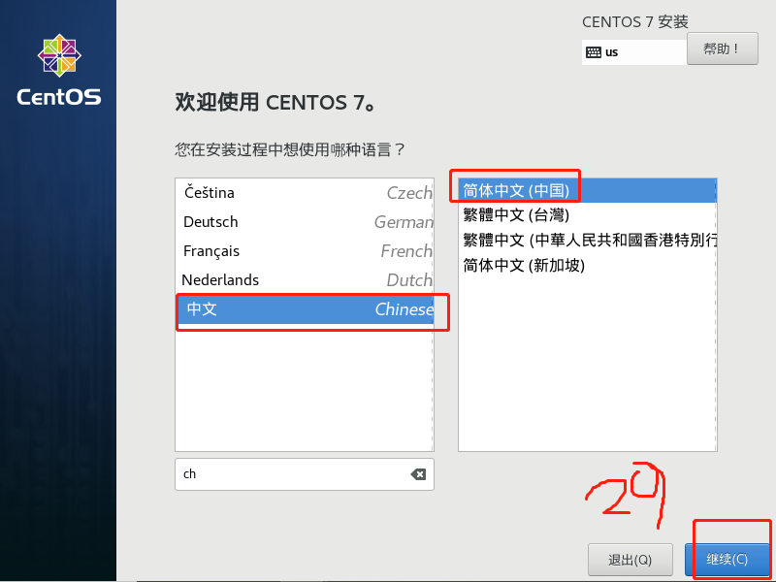This screenshot has width=776, height=582.
Task: Choose 繁體中文 Hong Kong locale
Action: click(588, 241)
